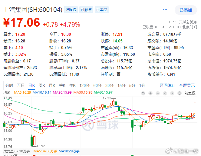Click the undo/reset chart icon

[x=143, y=93]
